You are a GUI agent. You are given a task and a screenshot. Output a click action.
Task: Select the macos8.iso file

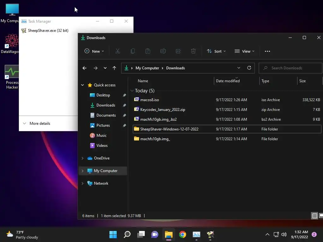click(227, 100)
